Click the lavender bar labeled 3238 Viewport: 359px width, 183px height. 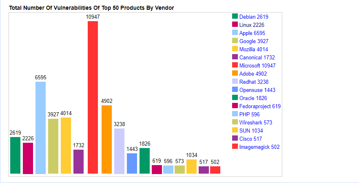point(119,151)
